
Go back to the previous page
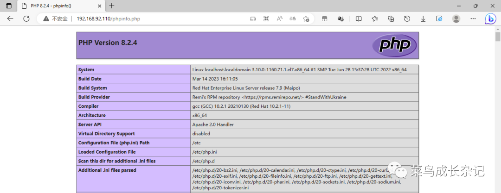point(10,19)
